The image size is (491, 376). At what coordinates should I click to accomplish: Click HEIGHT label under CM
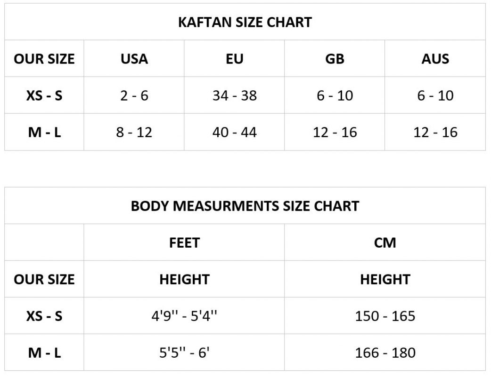[385, 279]
